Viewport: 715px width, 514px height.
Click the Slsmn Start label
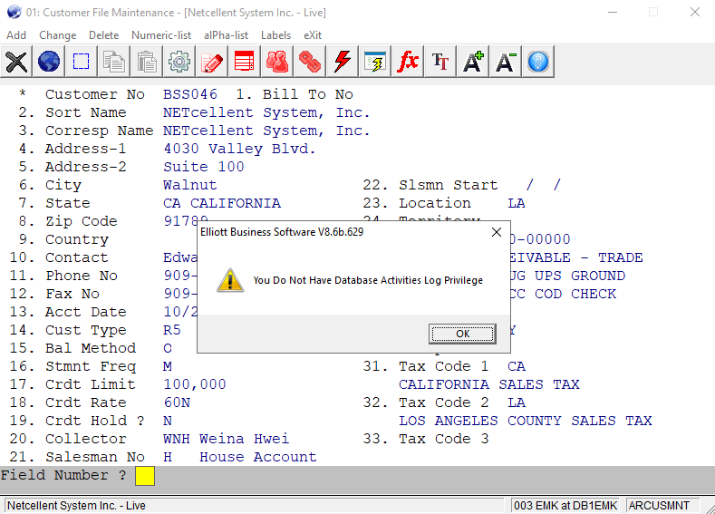(448, 185)
